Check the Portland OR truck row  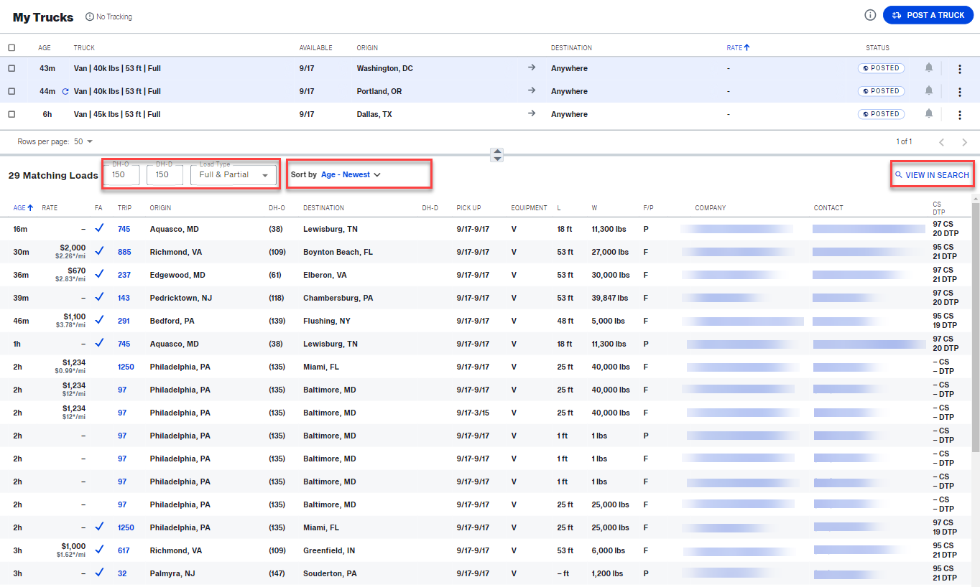coord(11,91)
